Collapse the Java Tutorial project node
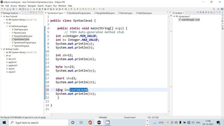Image resolution: width=224 pixels, height=126 pixels. click(x=1, y=16)
